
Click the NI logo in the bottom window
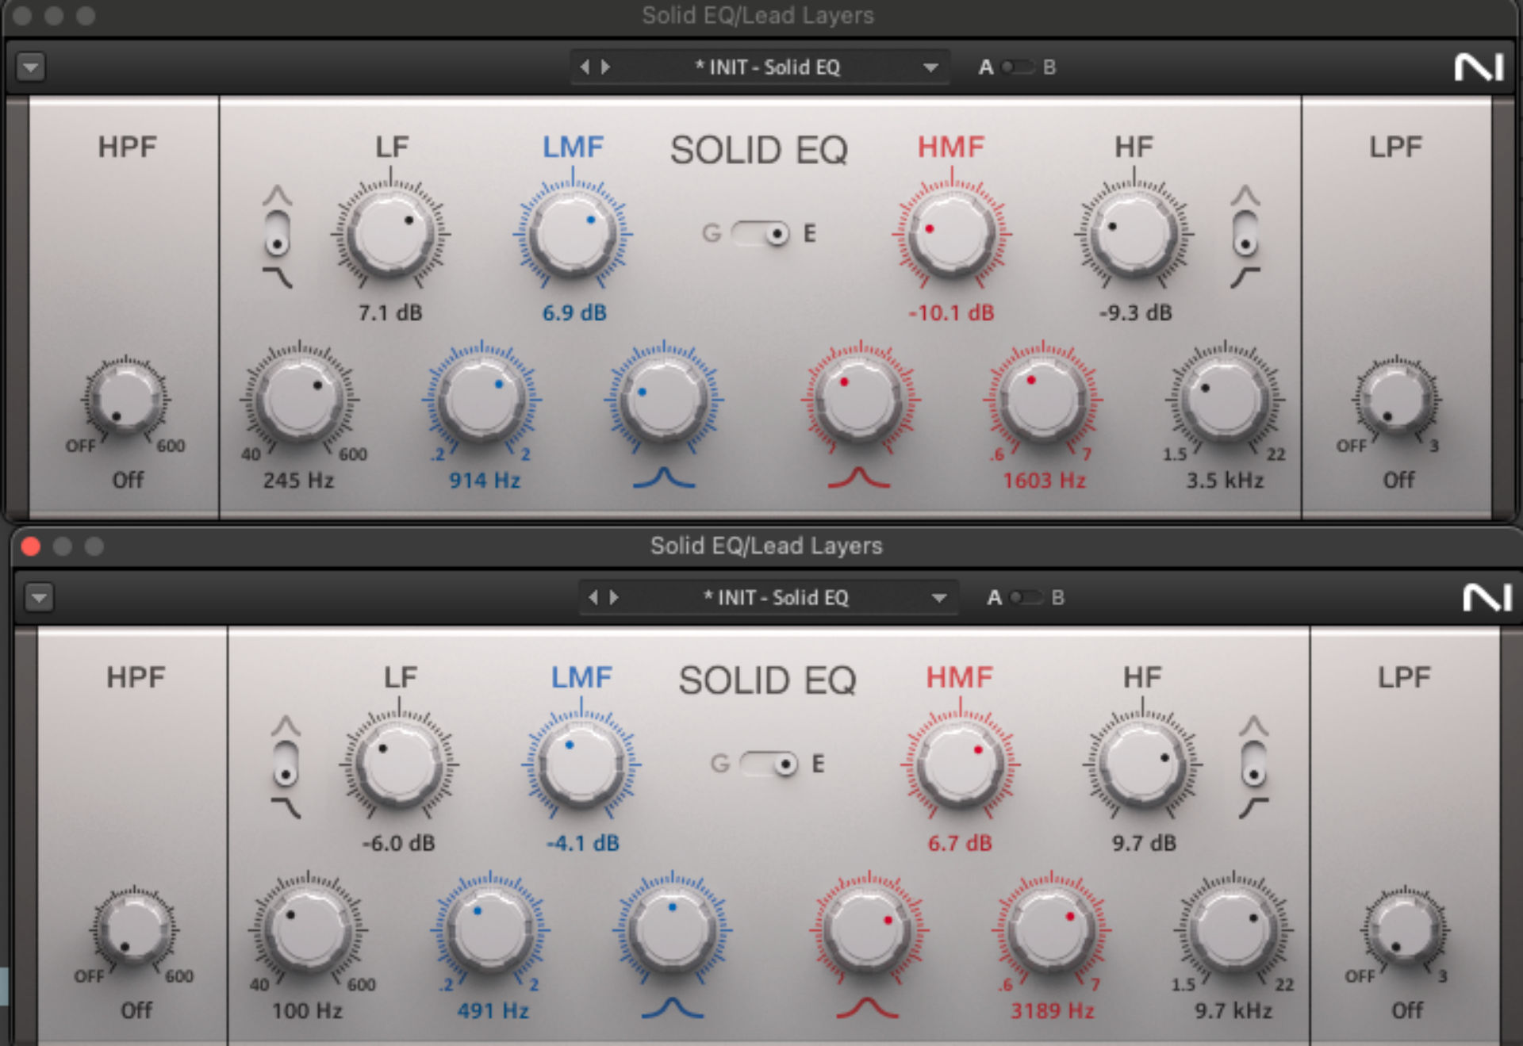[x=1485, y=597]
